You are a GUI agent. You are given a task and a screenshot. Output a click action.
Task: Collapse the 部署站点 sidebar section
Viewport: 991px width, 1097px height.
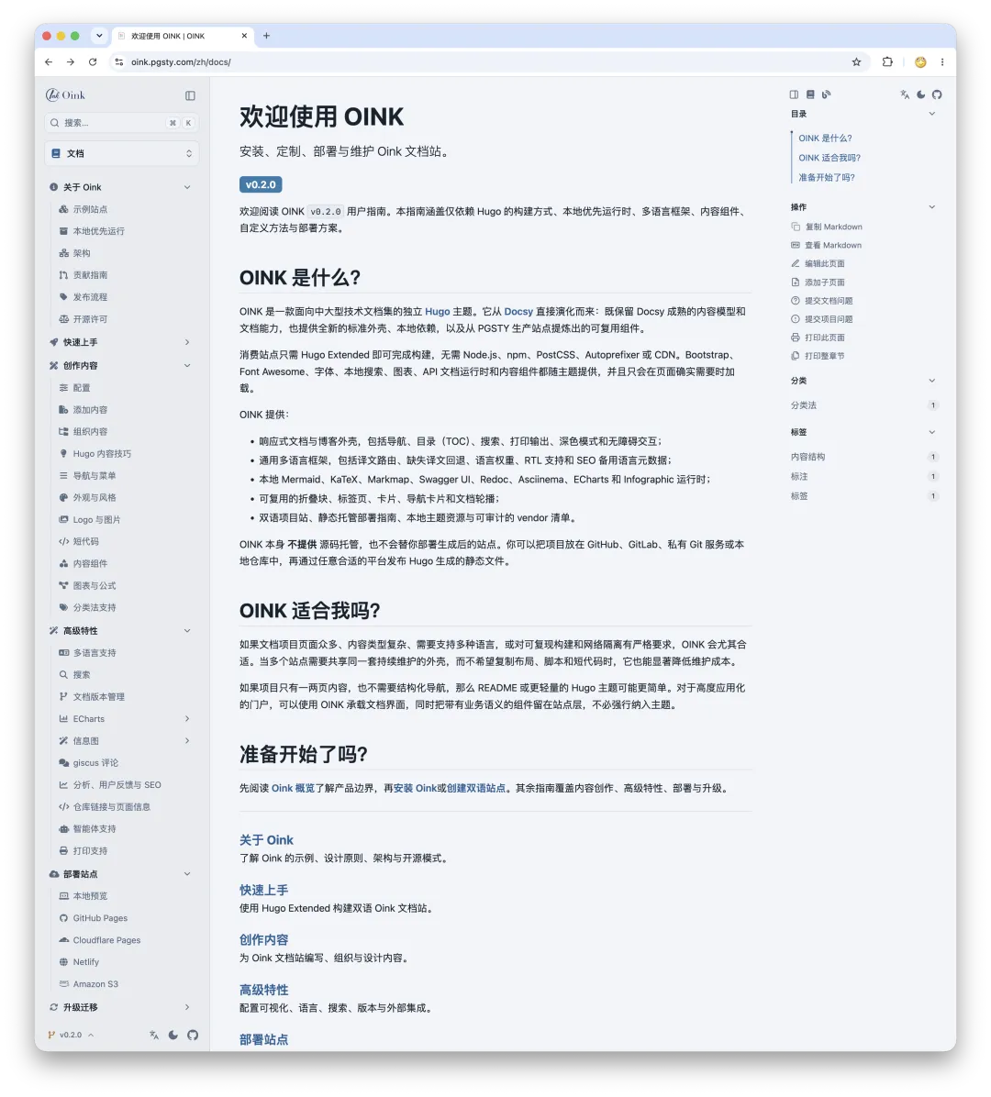coord(187,874)
